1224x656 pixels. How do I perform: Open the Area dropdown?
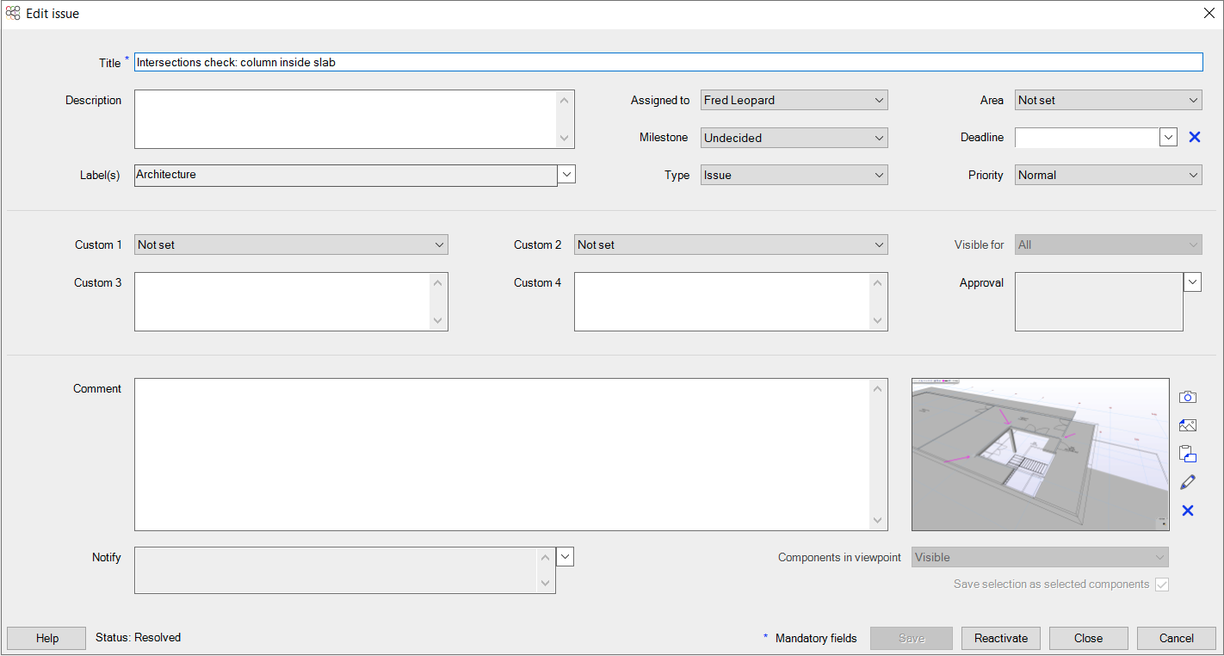coord(1108,100)
